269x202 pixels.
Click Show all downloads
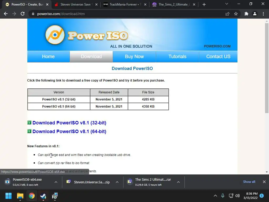249,182
